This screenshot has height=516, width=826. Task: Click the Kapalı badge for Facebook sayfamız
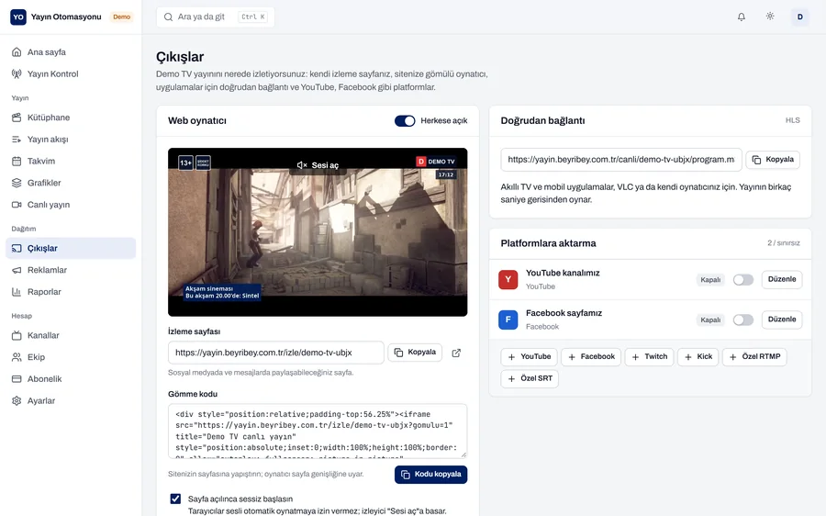pyautogui.click(x=710, y=320)
